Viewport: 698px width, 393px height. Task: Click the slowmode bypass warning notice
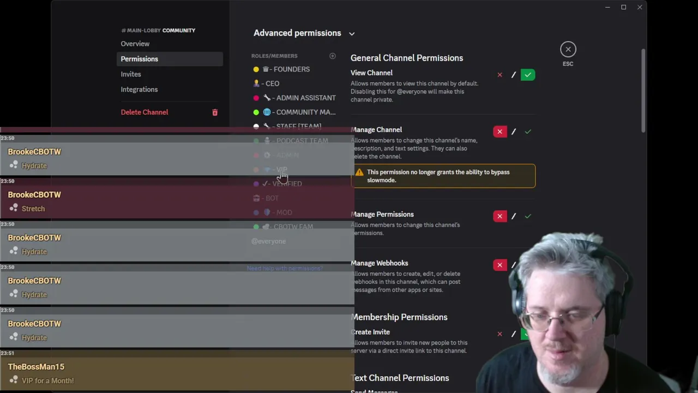[x=443, y=176]
